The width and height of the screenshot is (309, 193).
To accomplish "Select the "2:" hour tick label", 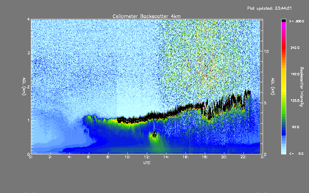I will click(x=51, y=157).
